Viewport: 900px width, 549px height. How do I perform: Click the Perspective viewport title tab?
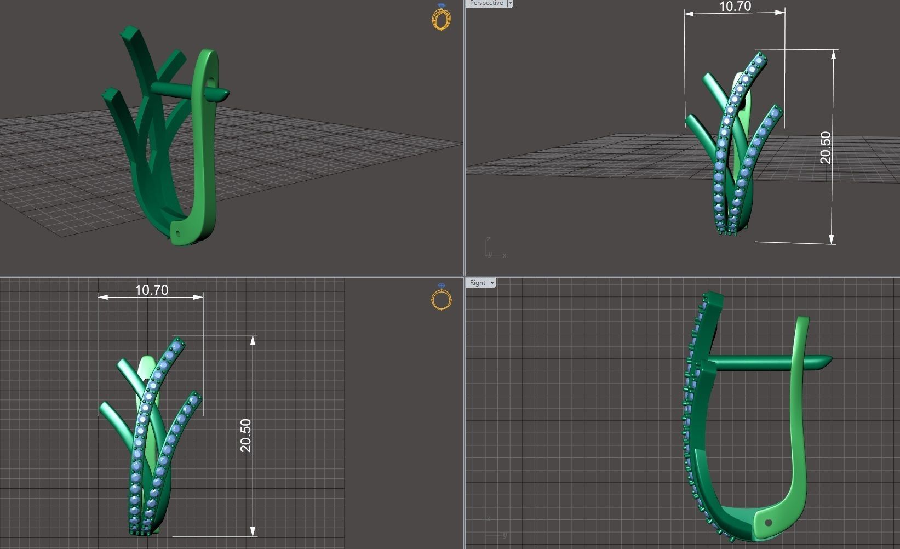[x=486, y=3]
